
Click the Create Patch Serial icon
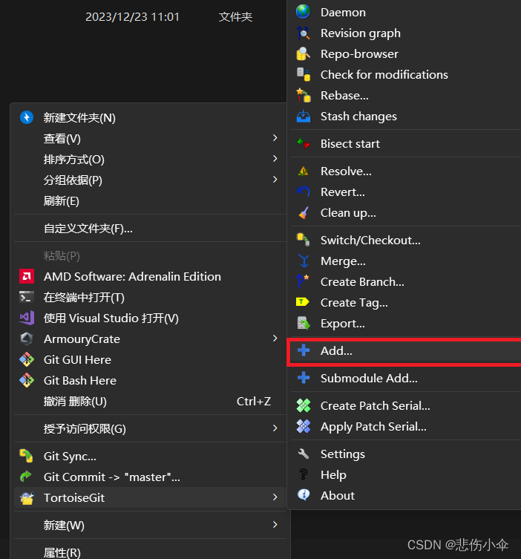304,405
